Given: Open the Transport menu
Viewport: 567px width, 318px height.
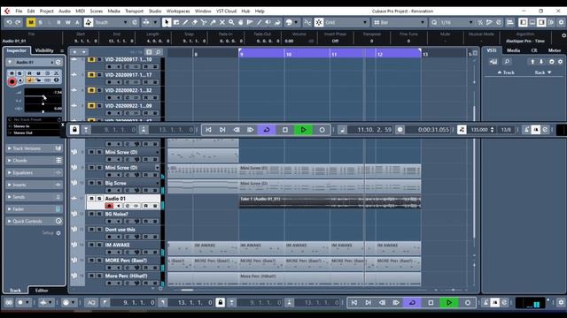Looking at the screenshot, I should tap(134, 11).
